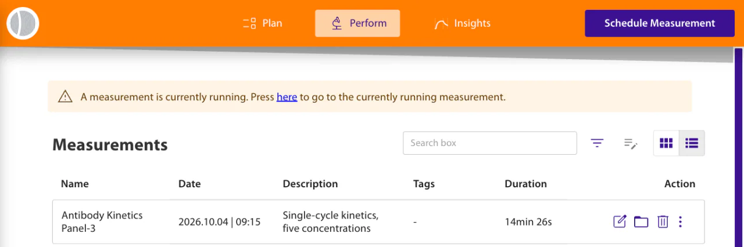
Task: Switch to list view
Action: pyautogui.click(x=692, y=143)
